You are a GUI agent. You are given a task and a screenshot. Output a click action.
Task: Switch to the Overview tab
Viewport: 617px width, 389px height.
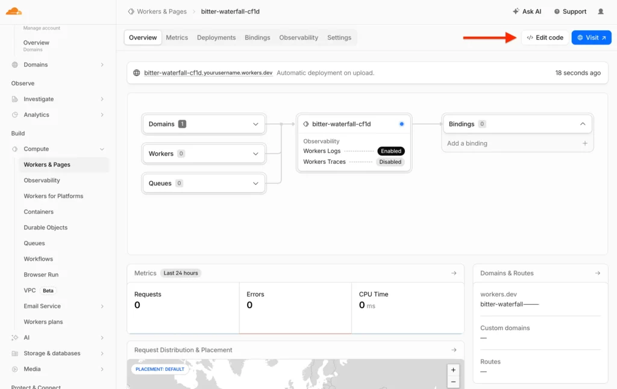coord(143,37)
